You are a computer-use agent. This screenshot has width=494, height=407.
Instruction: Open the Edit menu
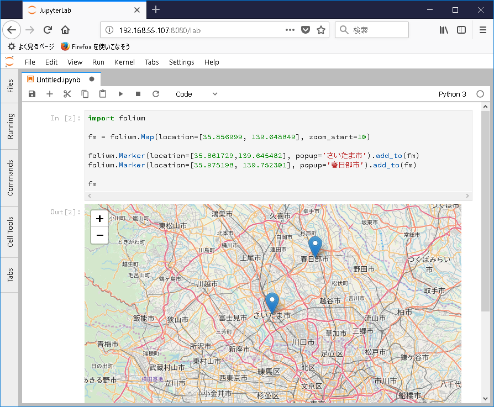pos(51,62)
